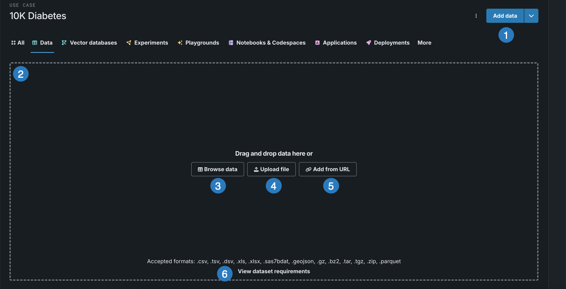The width and height of the screenshot is (566, 289).
Task: Click the Applications tab icon
Action: pyautogui.click(x=317, y=43)
